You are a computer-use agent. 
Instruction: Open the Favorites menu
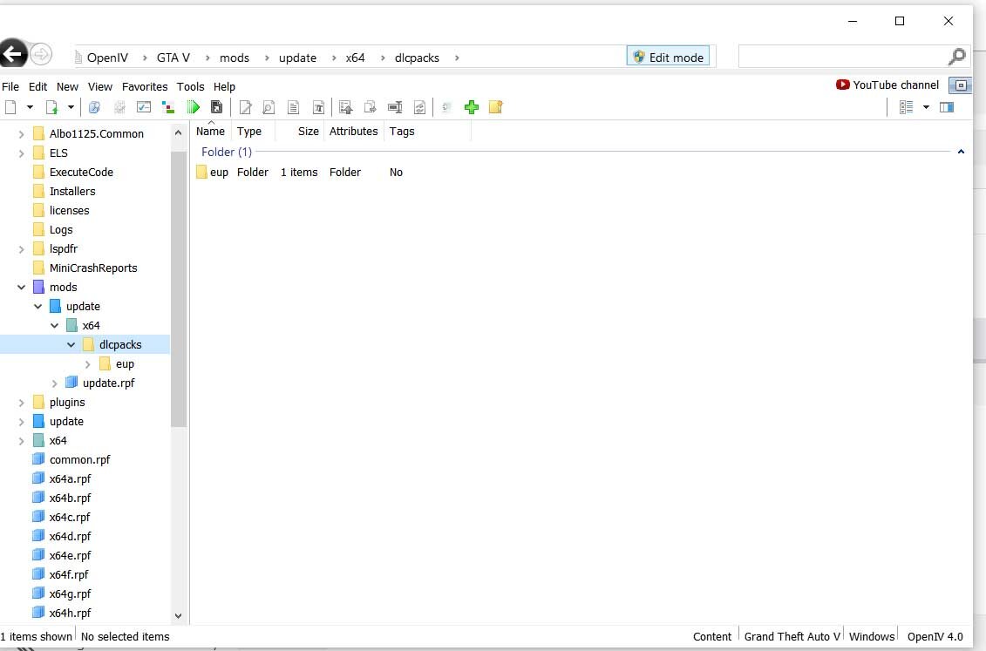pyautogui.click(x=145, y=87)
